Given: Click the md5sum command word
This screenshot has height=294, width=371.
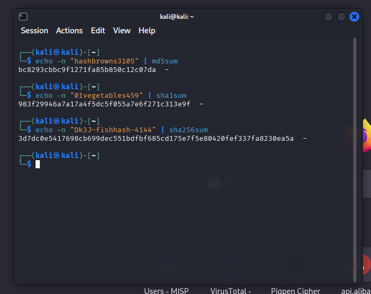Looking at the screenshot, I should (x=165, y=61).
